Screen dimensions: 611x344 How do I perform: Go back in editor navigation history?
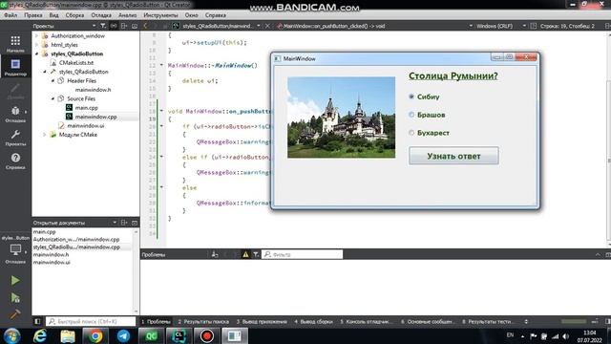point(145,26)
